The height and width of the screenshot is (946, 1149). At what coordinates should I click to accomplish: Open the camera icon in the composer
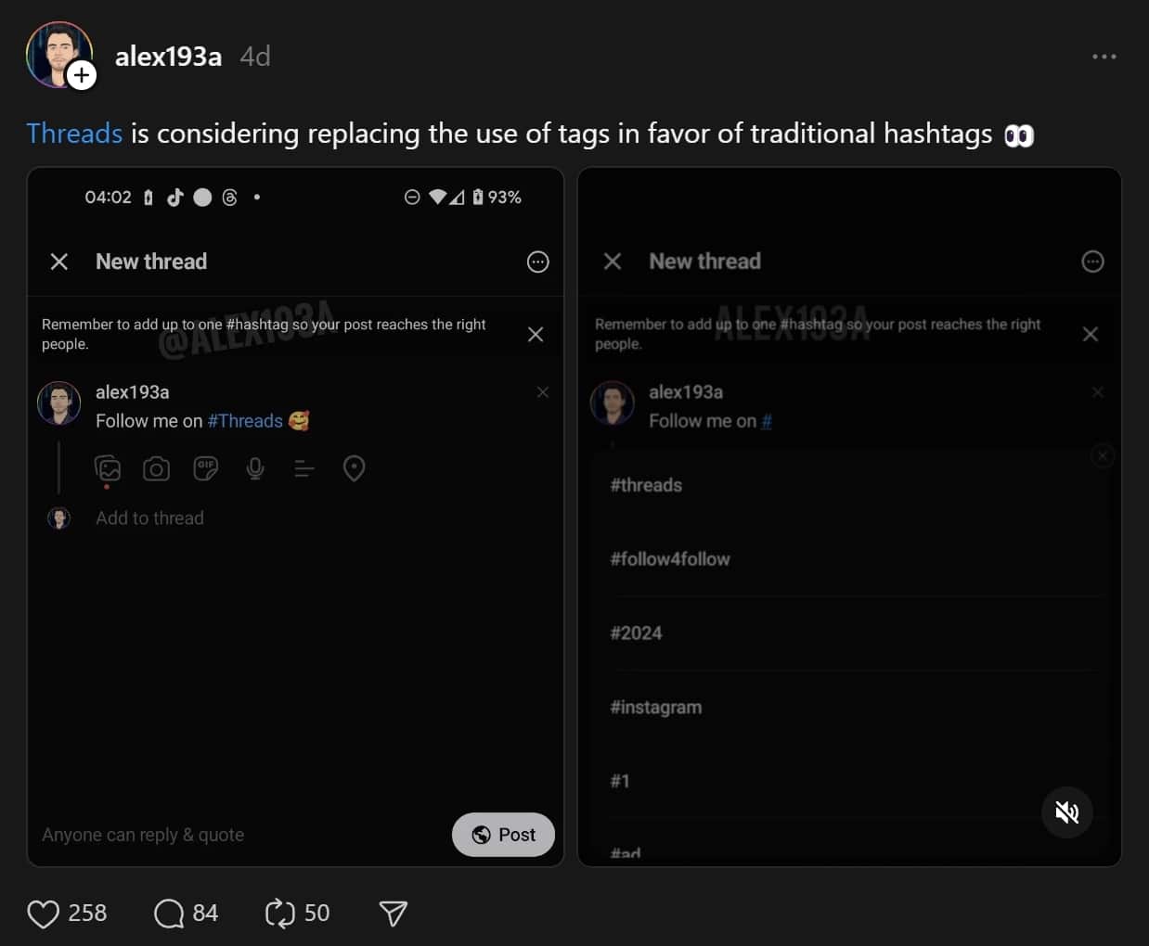157,468
